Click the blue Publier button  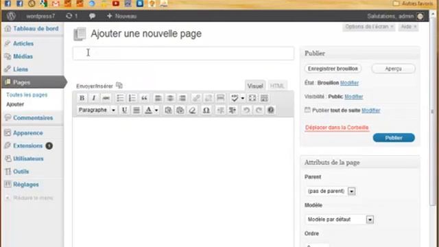pos(394,138)
